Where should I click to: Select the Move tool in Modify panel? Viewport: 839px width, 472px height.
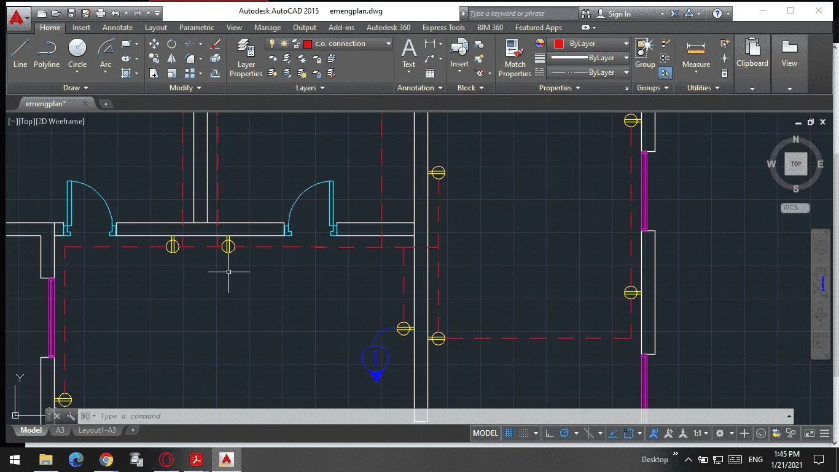click(x=154, y=44)
